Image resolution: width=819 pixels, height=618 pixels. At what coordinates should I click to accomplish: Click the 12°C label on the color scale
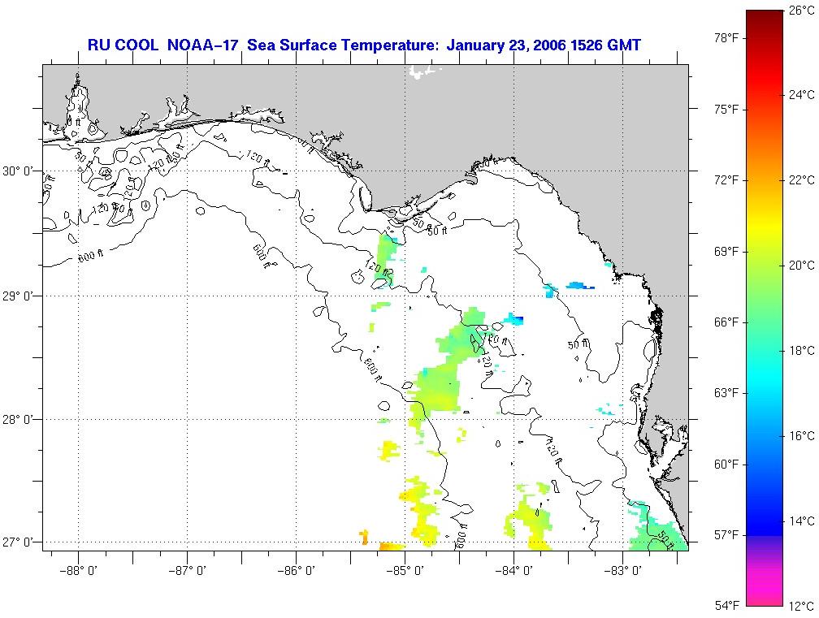click(800, 606)
